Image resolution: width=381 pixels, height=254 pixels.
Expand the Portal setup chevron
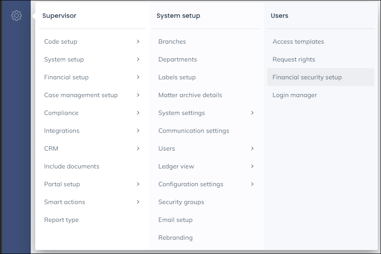[138, 184]
